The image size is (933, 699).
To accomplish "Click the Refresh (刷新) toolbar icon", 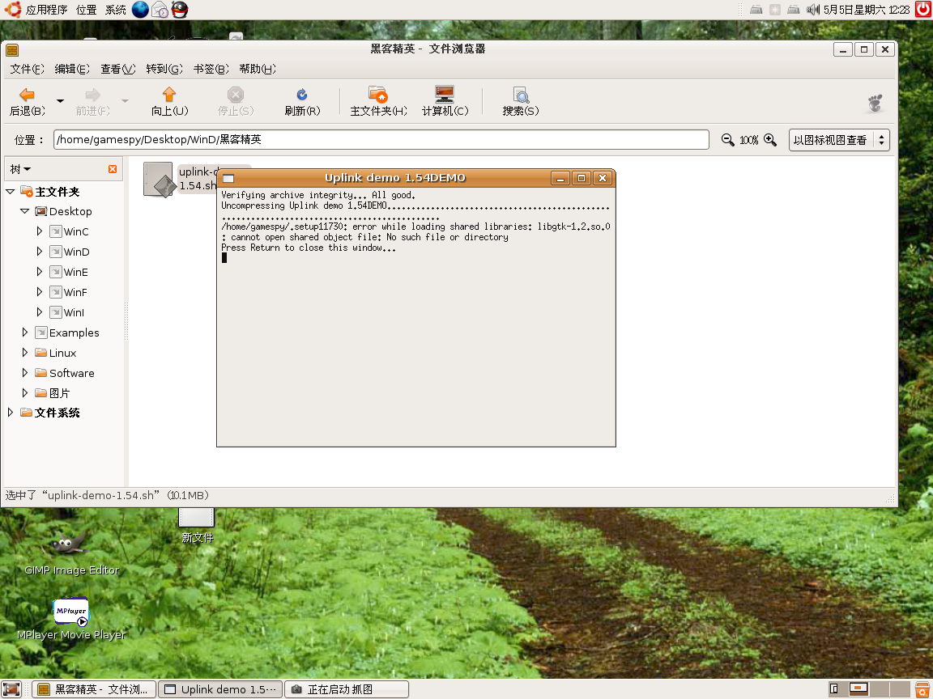I will point(302,95).
